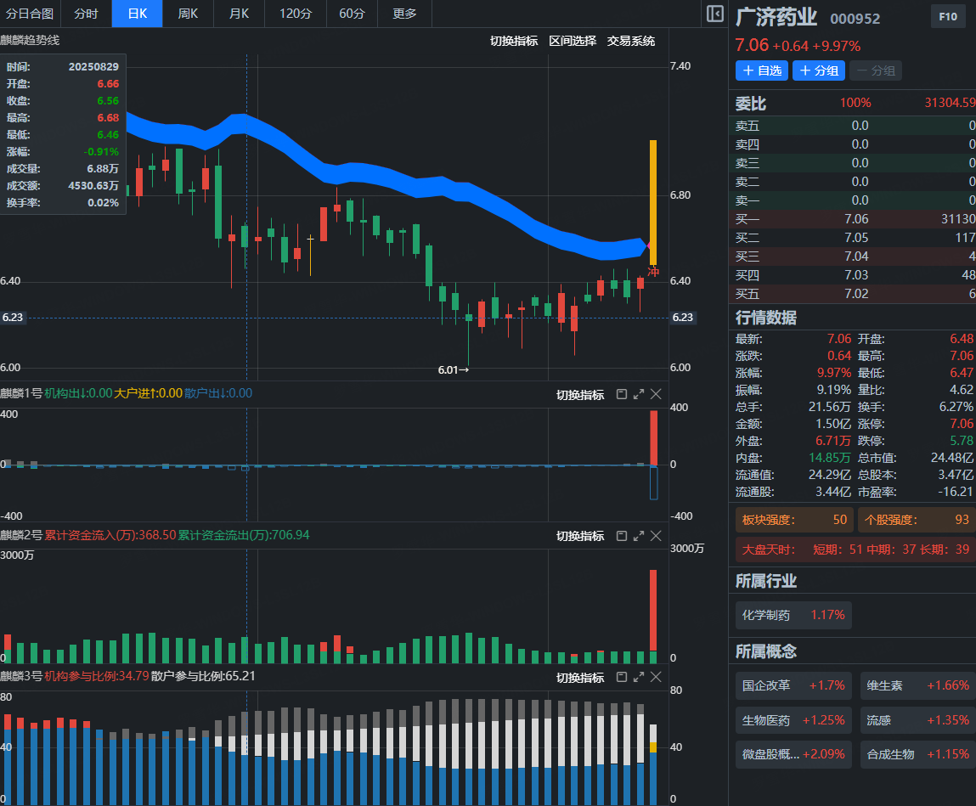Expand the 麒麟1号 indicator panel fullscreen

point(638,394)
